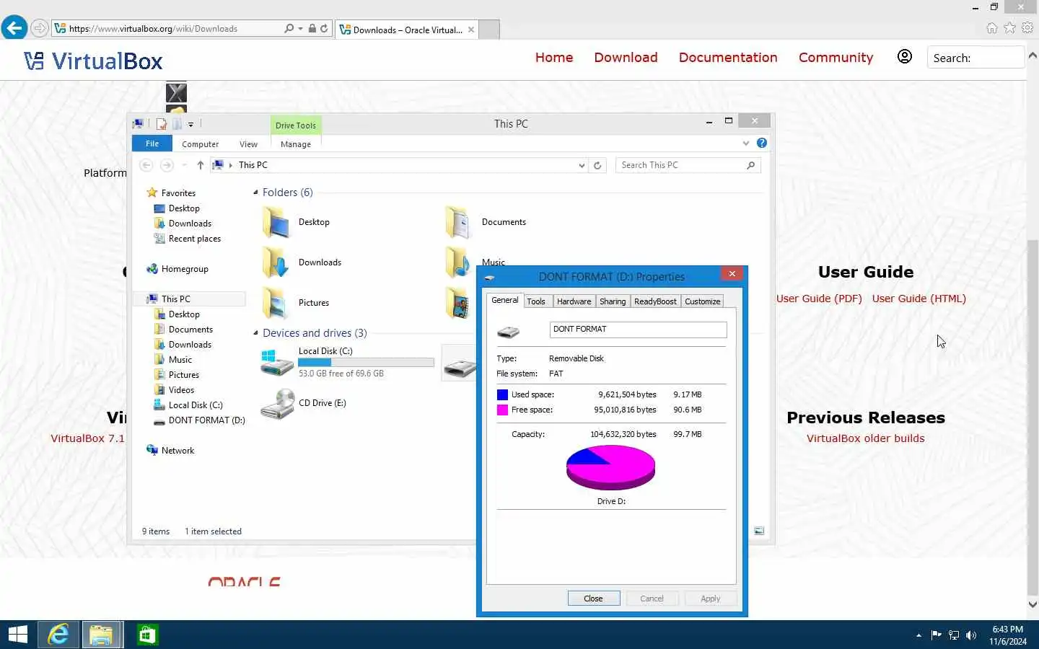Click the VirtualBox site Search field

(x=976, y=58)
